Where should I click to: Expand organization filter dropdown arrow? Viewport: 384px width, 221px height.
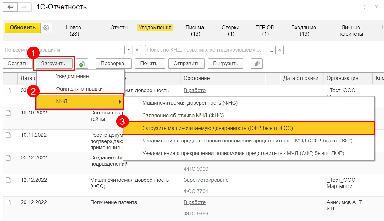(129, 50)
